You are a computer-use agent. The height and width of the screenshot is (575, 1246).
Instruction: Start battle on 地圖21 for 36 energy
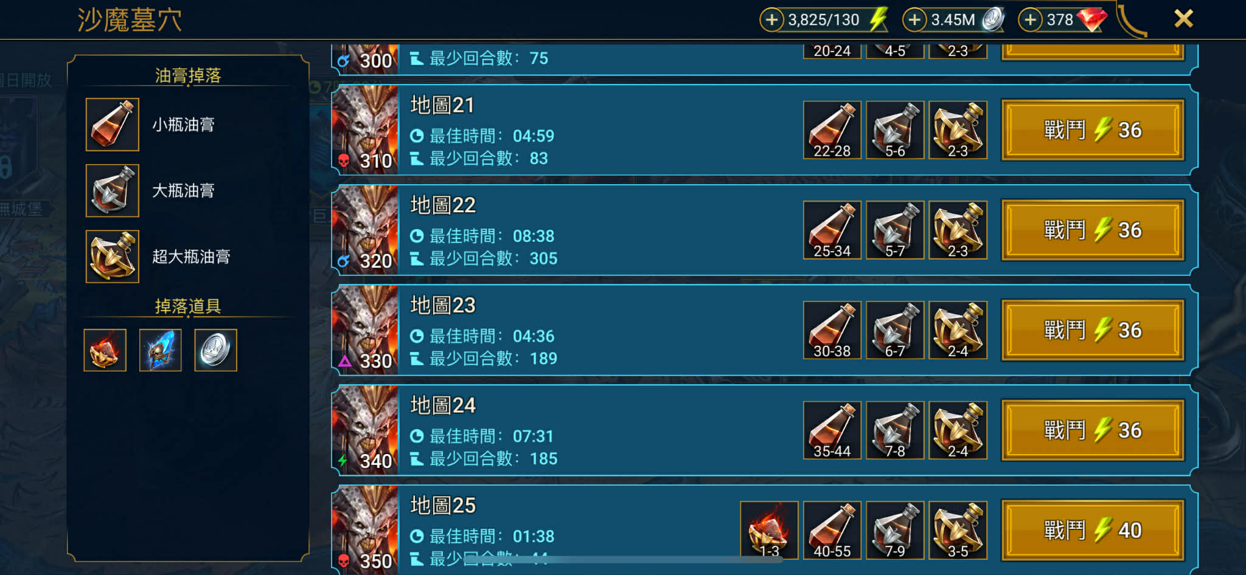[x=1093, y=130]
